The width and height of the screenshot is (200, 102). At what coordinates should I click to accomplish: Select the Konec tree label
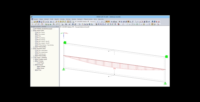43,68
